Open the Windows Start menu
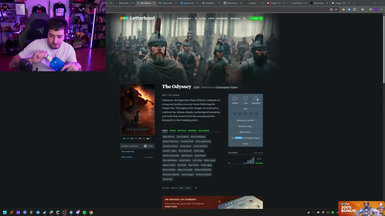This screenshot has height=216, width=385. click(x=5, y=212)
